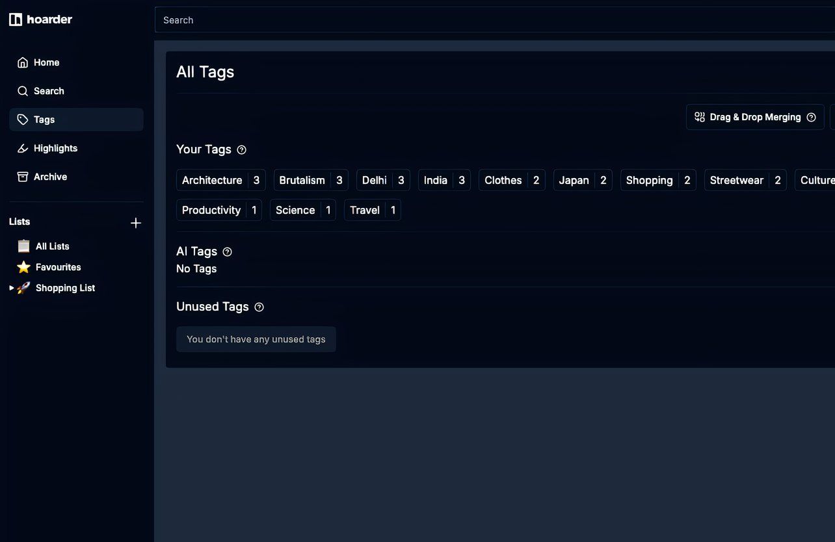Click the Unused Tags help icon
835x542 pixels.
tap(259, 307)
